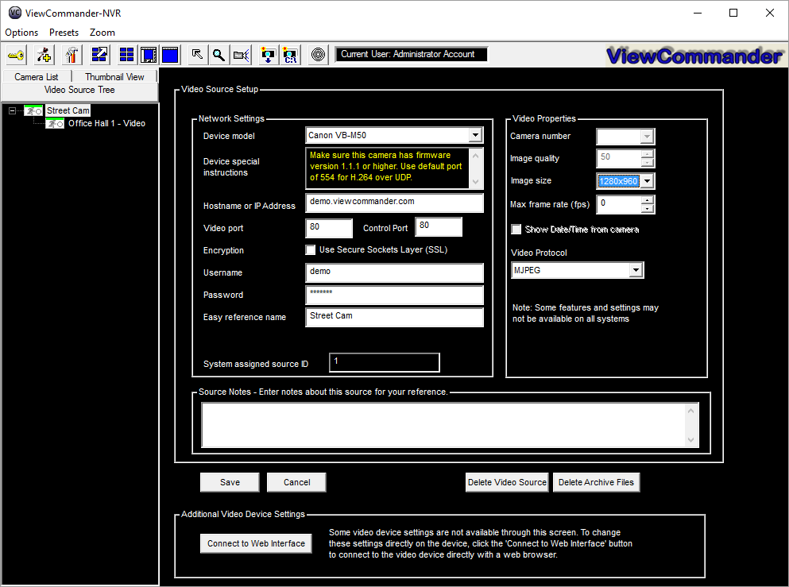
Task: Click the Save button
Action: 230,482
